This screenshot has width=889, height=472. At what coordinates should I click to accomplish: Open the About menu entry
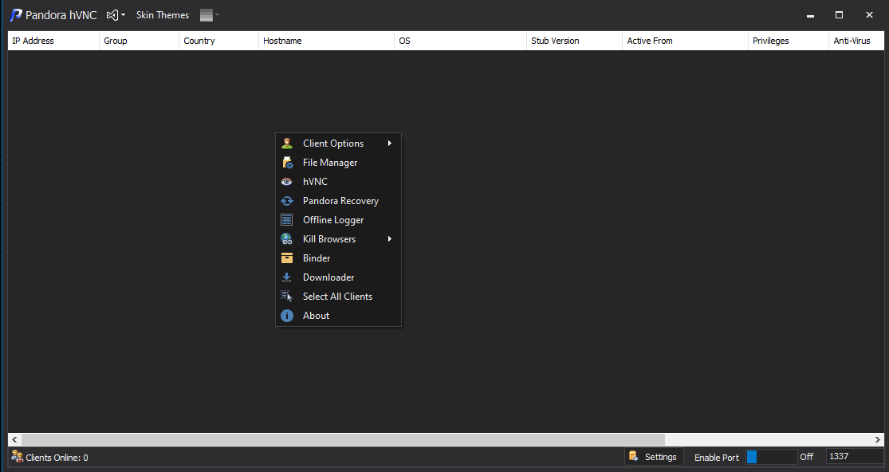point(339,316)
